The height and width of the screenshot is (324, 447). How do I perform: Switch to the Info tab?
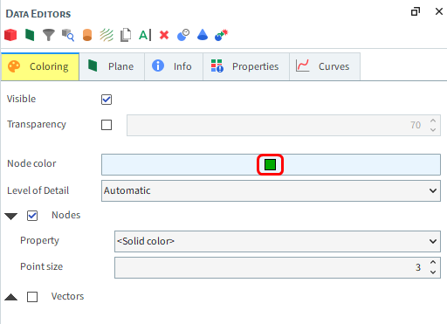174,66
